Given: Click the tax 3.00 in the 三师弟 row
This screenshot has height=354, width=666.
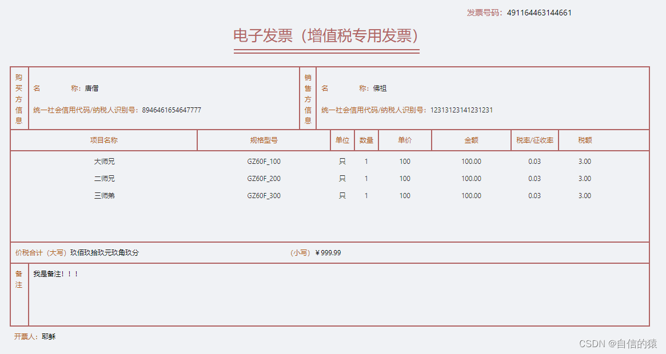Looking at the screenshot, I should [x=584, y=196].
